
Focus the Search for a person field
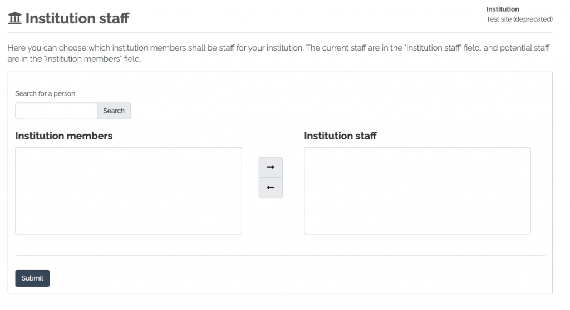[x=56, y=111]
